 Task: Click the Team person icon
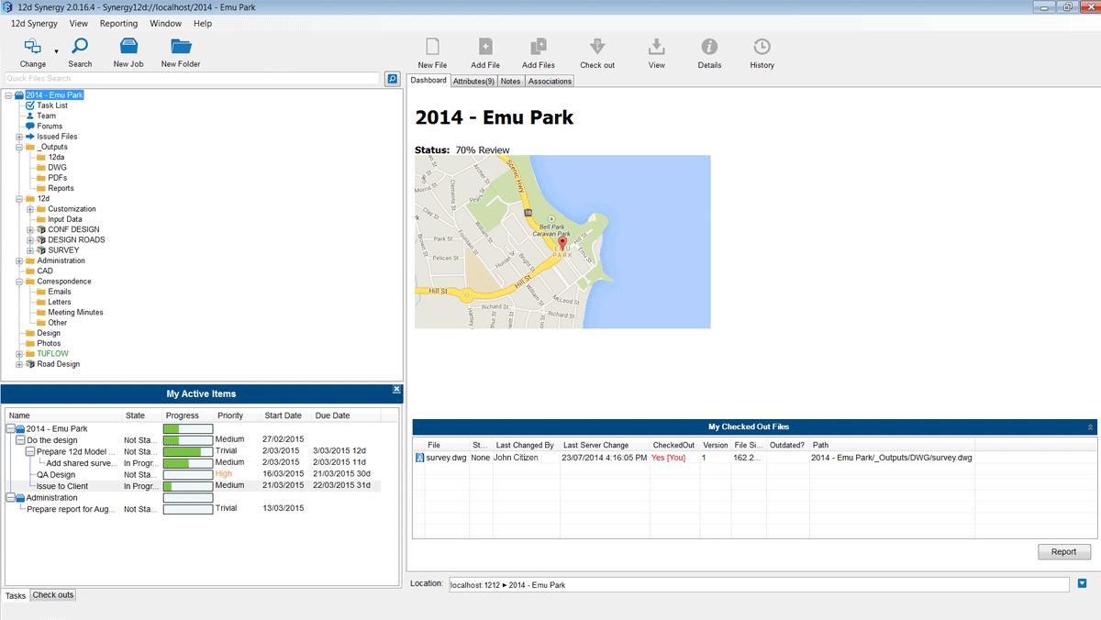[x=30, y=116]
